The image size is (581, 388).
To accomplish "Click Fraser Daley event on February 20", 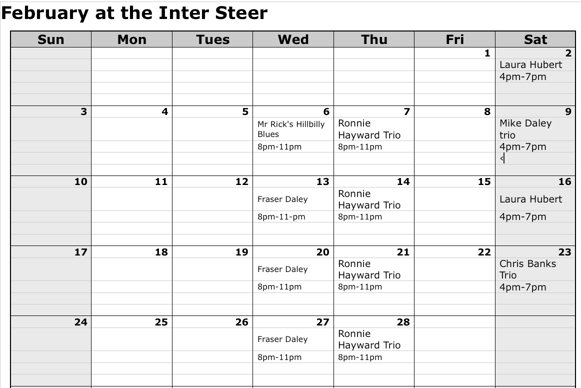I will pos(282,269).
